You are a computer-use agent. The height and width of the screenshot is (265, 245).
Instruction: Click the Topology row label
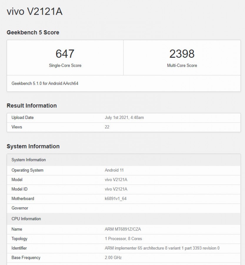point(19,238)
